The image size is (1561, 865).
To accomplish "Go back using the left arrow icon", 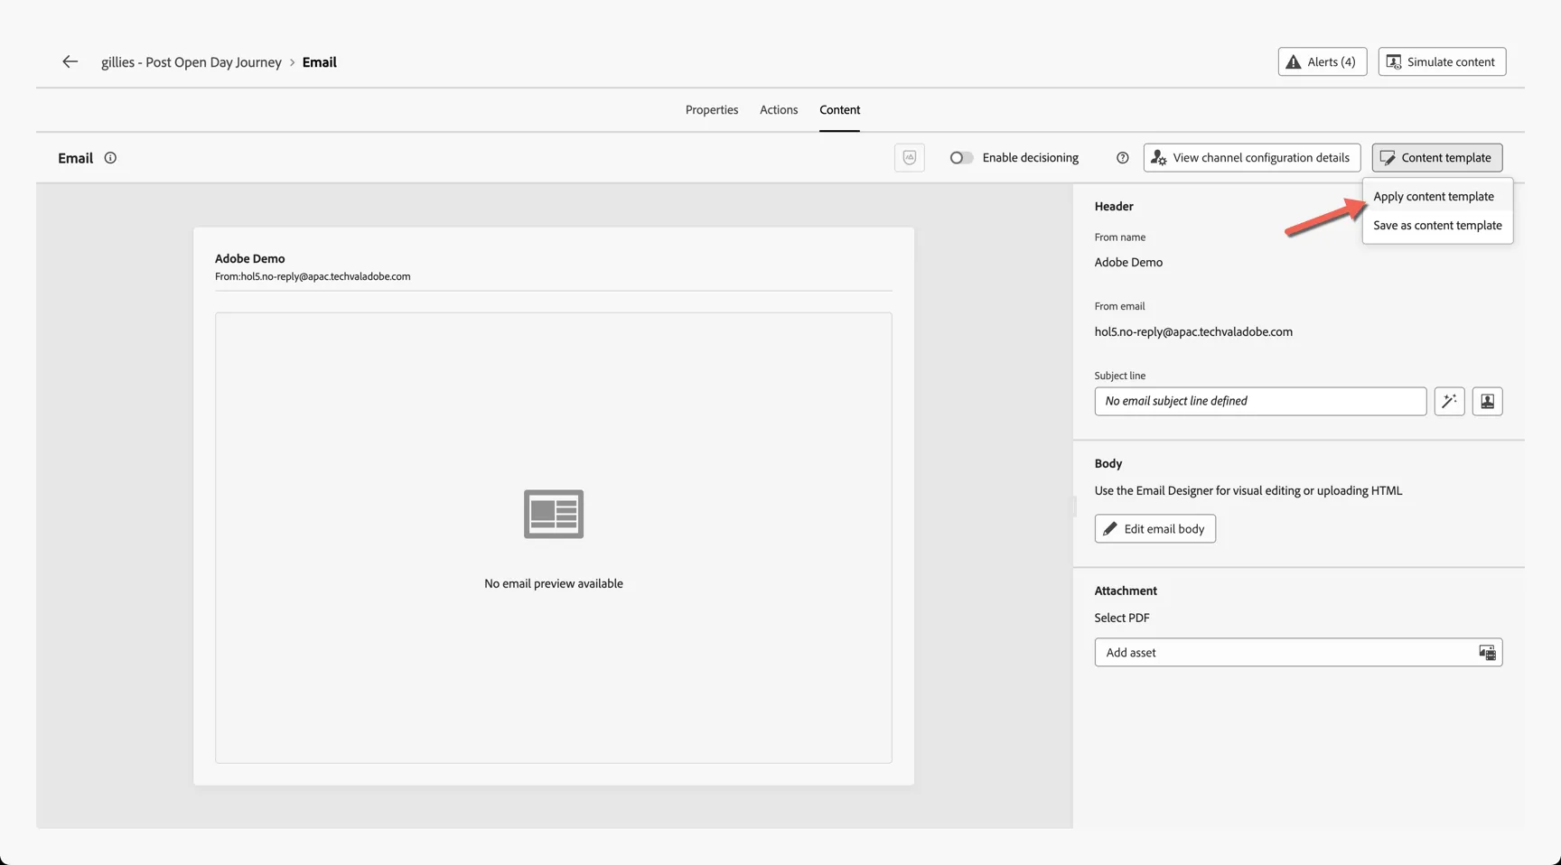I will point(70,61).
